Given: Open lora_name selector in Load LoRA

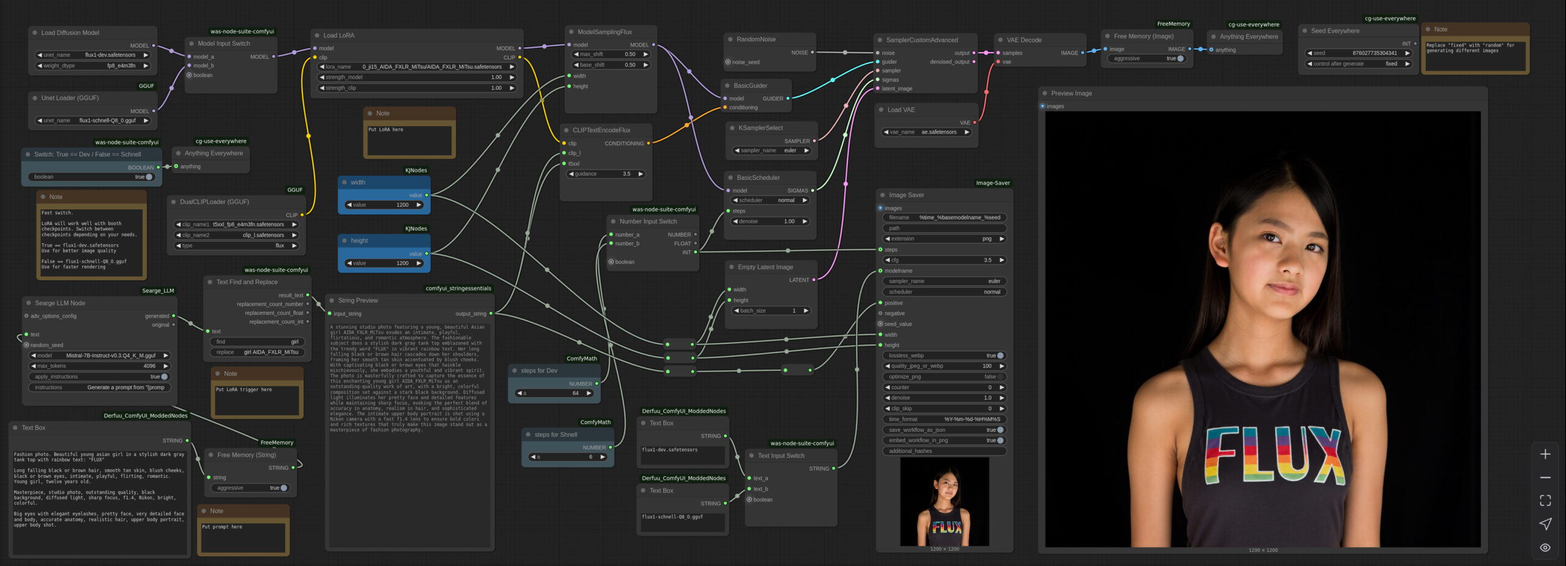Looking at the screenshot, I should [417, 67].
